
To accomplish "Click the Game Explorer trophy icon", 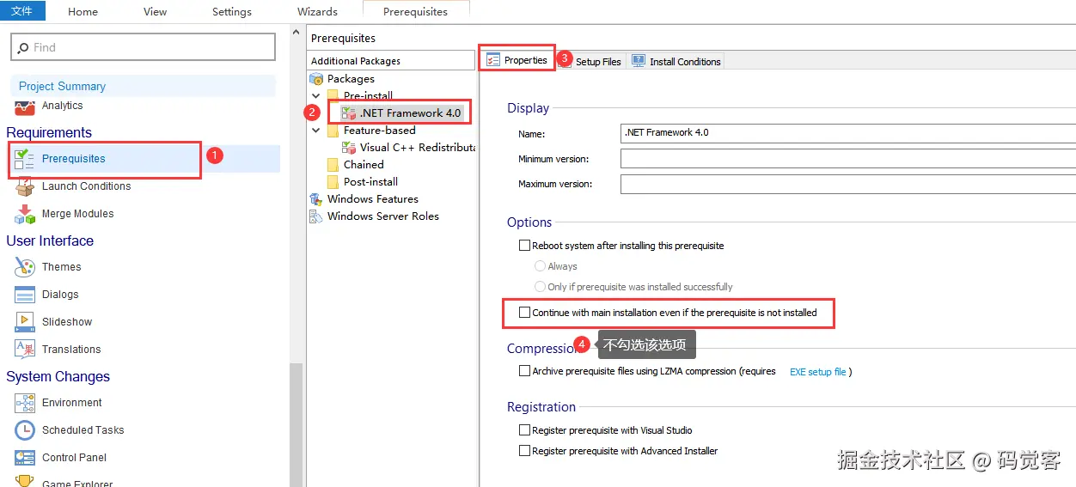I will pyautogui.click(x=25, y=482).
